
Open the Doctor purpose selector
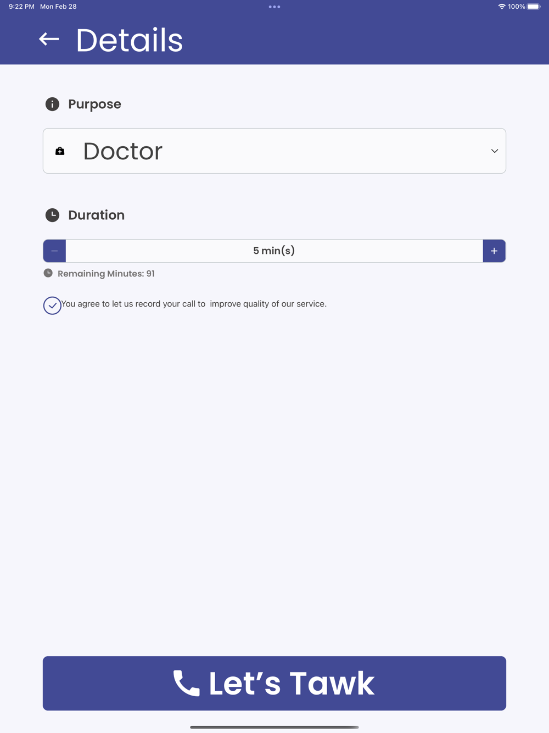click(274, 151)
